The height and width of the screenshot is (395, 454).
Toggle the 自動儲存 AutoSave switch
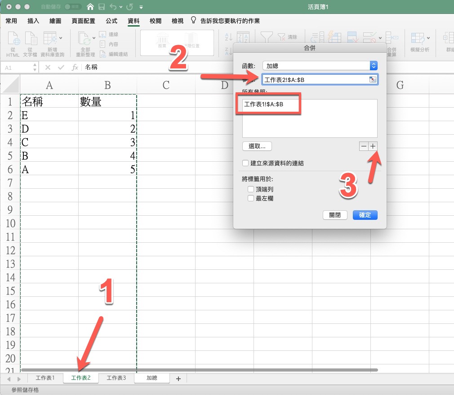[72, 7]
